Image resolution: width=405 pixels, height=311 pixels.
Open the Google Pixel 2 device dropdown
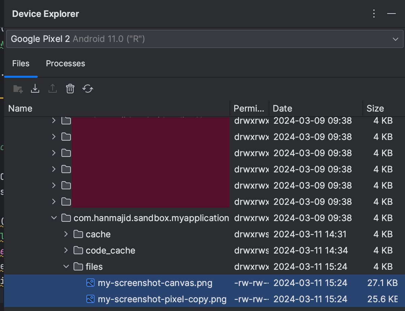(205, 39)
